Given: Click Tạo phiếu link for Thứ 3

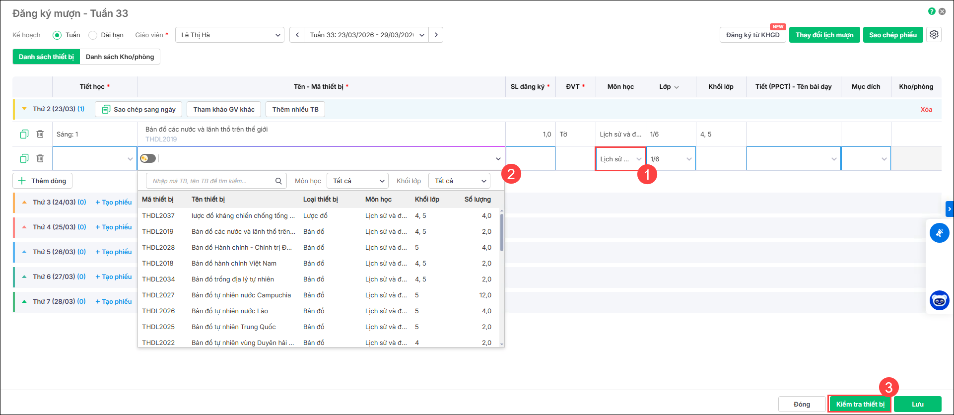Looking at the screenshot, I should click(x=113, y=203).
